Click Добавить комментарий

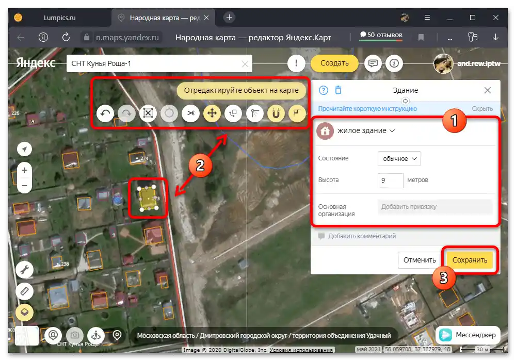click(362, 236)
